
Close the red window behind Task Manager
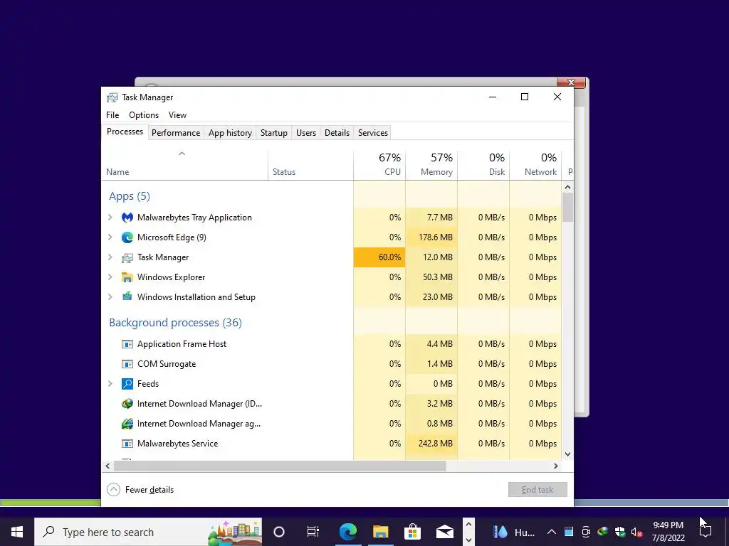pos(572,82)
